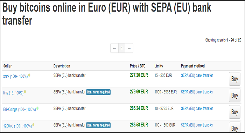Viewport: 245px width, 133px height.
Task: Select page 1 in the pagination control
Action: click(x=122, y=48)
